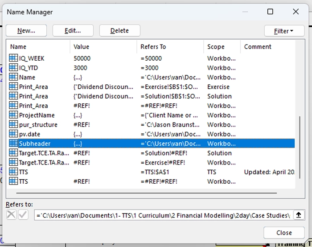The width and height of the screenshot is (312, 247).
Task: Sort by the Comment column header
Action: pyautogui.click(x=267, y=46)
